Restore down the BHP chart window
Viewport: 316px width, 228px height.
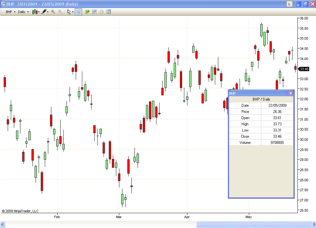[x=305, y=4]
